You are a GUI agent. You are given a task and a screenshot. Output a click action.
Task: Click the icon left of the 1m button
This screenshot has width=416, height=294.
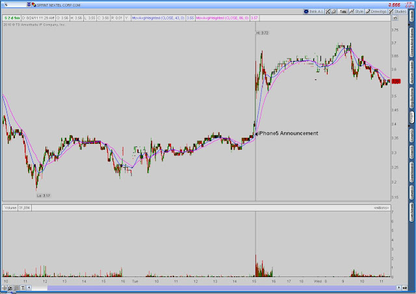(334, 12)
